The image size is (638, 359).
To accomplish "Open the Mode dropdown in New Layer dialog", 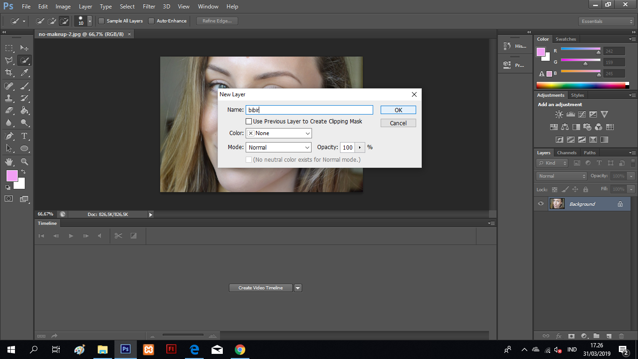I will click(278, 147).
